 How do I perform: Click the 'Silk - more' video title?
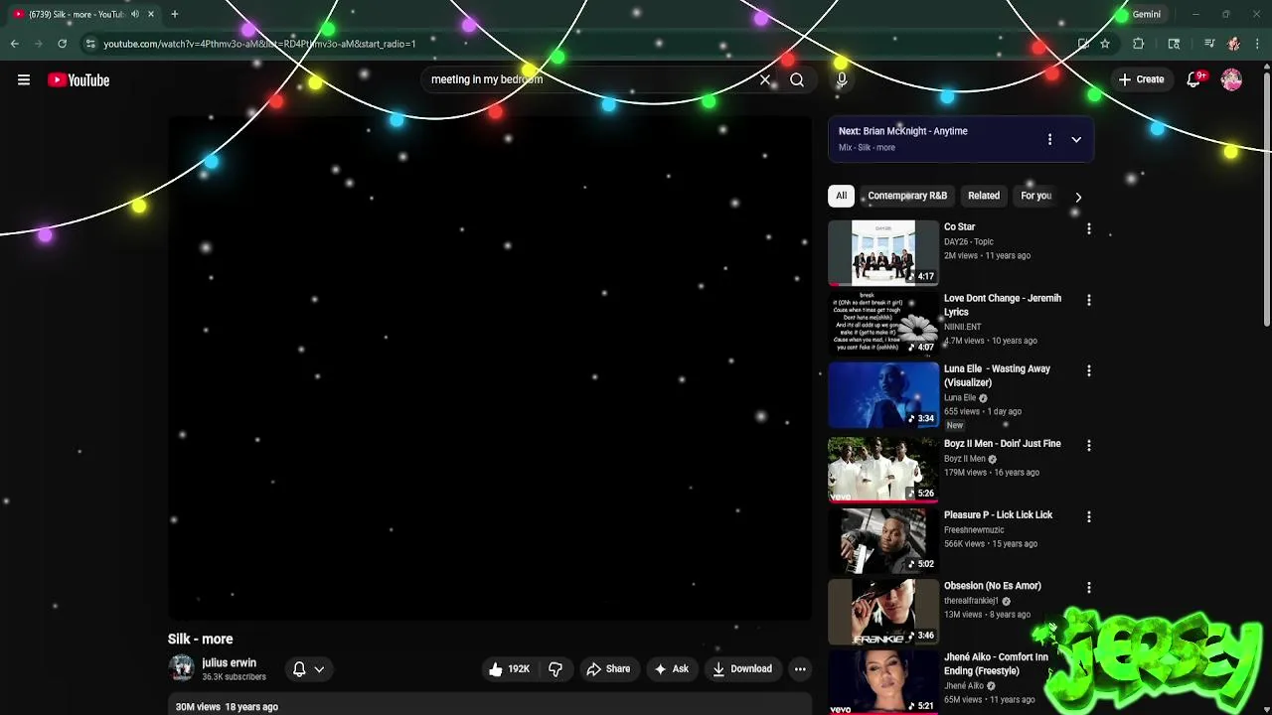pyautogui.click(x=200, y=640)
